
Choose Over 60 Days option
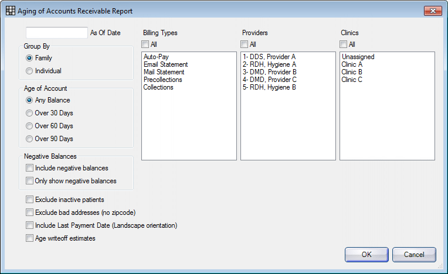[x=29, y=126]
